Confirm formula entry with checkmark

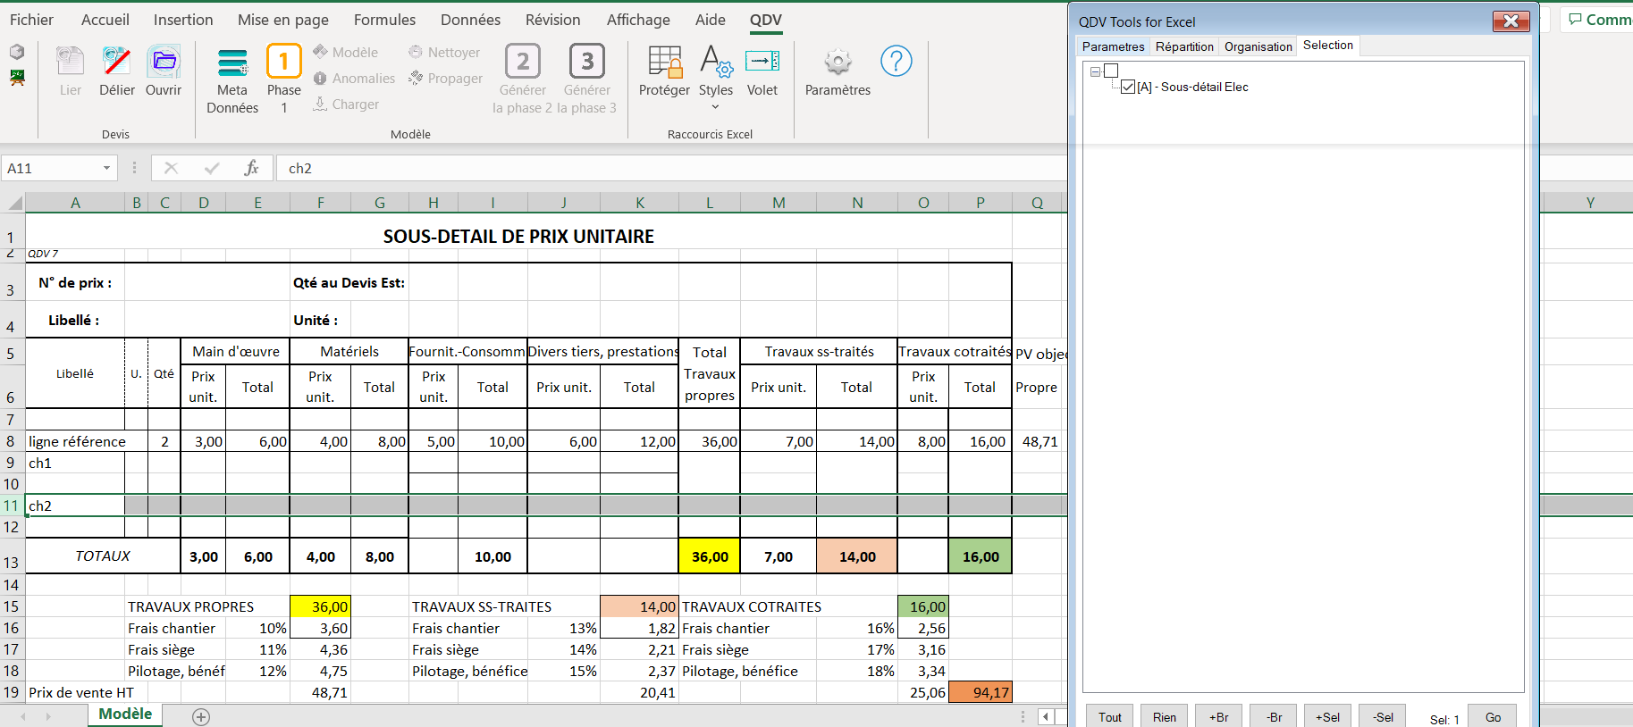coord(212,168)
